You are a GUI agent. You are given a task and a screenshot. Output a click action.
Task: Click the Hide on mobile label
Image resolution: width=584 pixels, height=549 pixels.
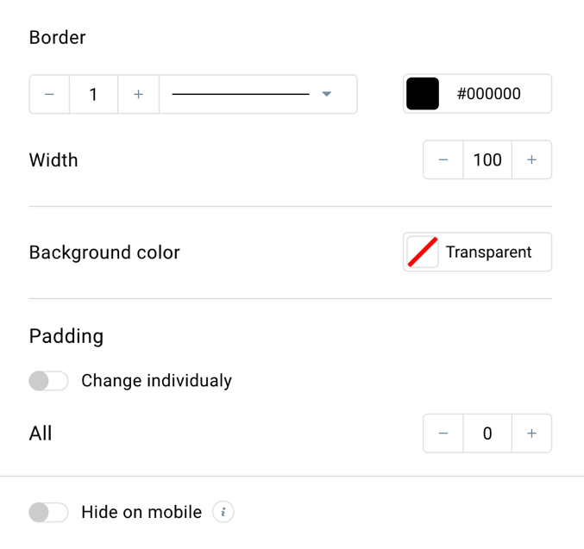pyautogui.click(x=141, y=512)
